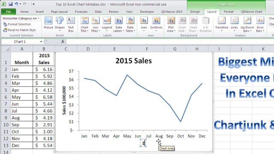Viewport: 274px width, 154px height.
Task: Open Data Labels options
Action: [119, 25]
